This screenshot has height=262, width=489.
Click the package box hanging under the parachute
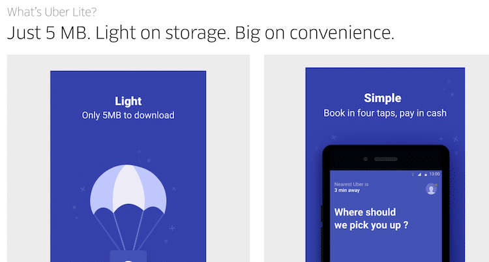pos(128,256)
